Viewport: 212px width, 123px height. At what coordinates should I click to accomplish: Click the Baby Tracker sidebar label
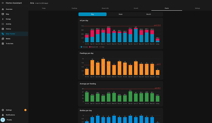click(x=10, y=34)
